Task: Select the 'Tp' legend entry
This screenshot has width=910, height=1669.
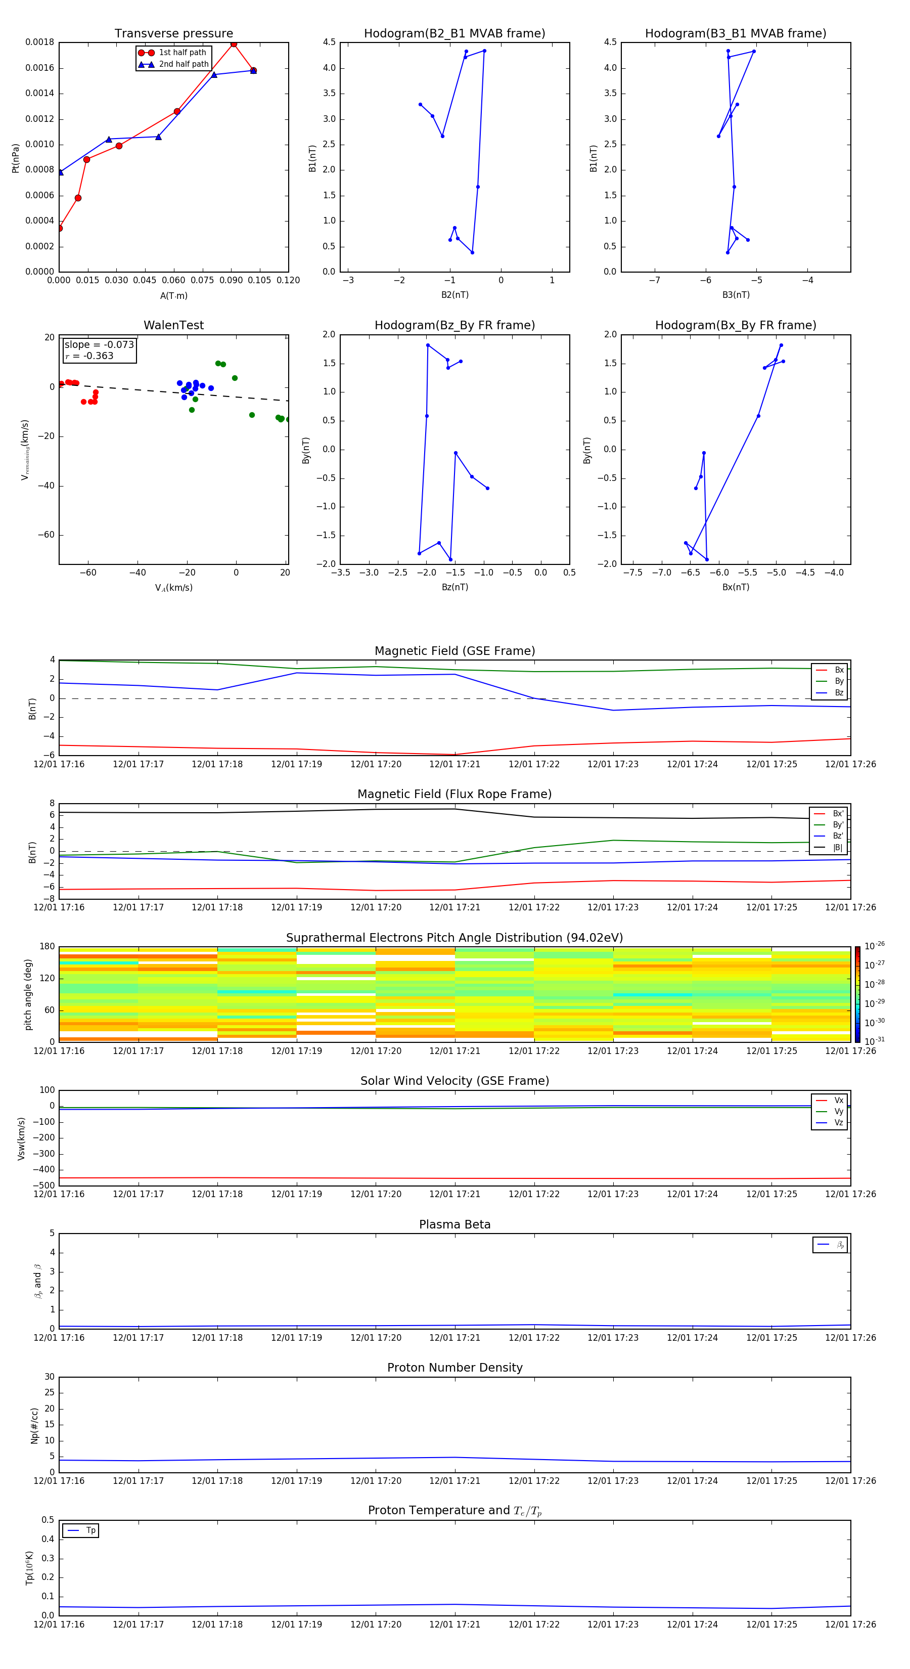Action: click(x=81, y=1530)
